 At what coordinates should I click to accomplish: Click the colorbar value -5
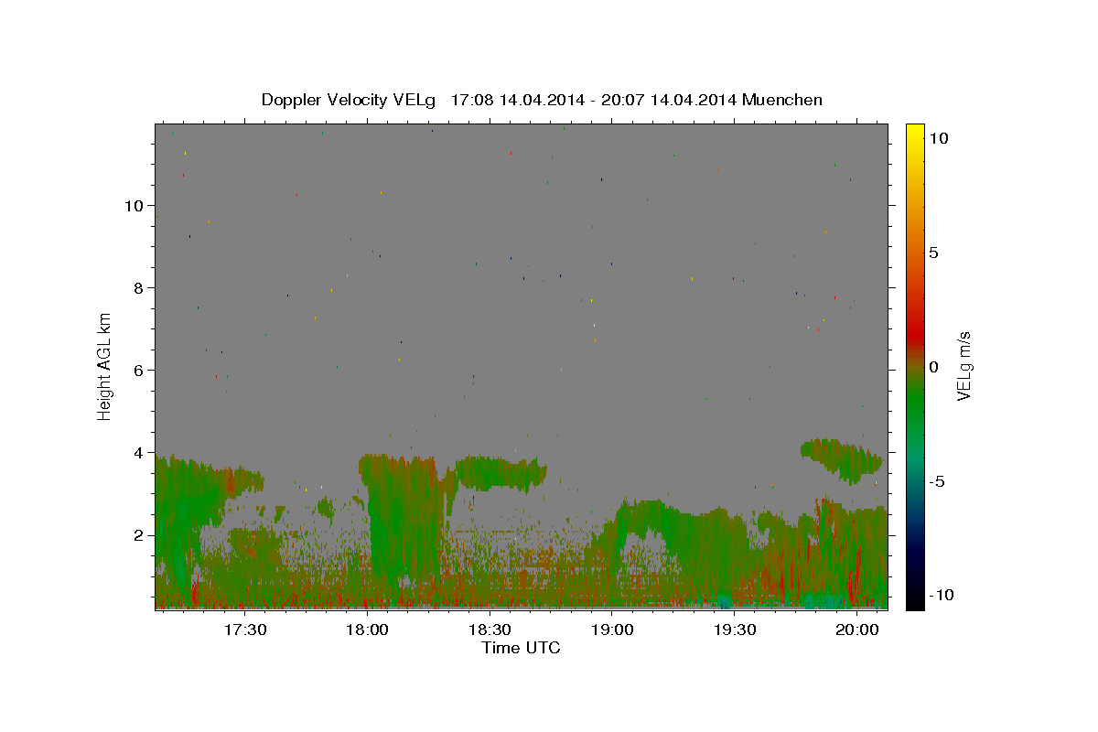[x=937, y=481]
